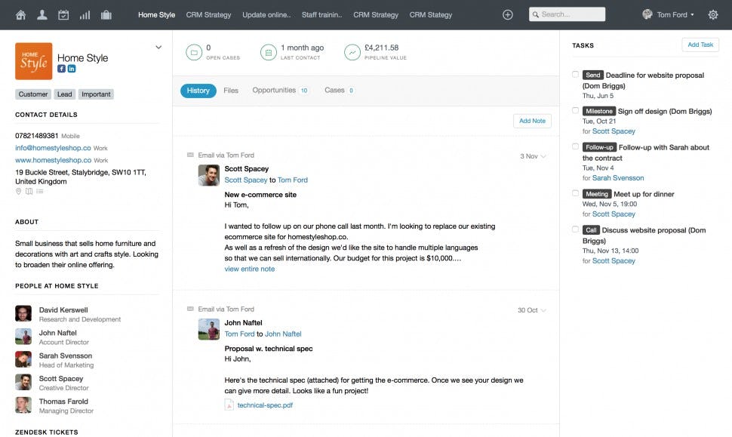This screenshot has width=732, height=437.
Task: Open the Tom Ford user dropdown
Action: pyautogui.click(x=668, y=14)
